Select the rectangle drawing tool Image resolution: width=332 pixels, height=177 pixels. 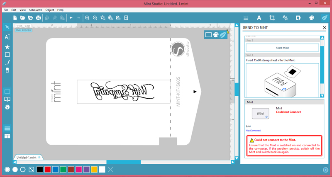pyautogui.click(x=7, y=55)
